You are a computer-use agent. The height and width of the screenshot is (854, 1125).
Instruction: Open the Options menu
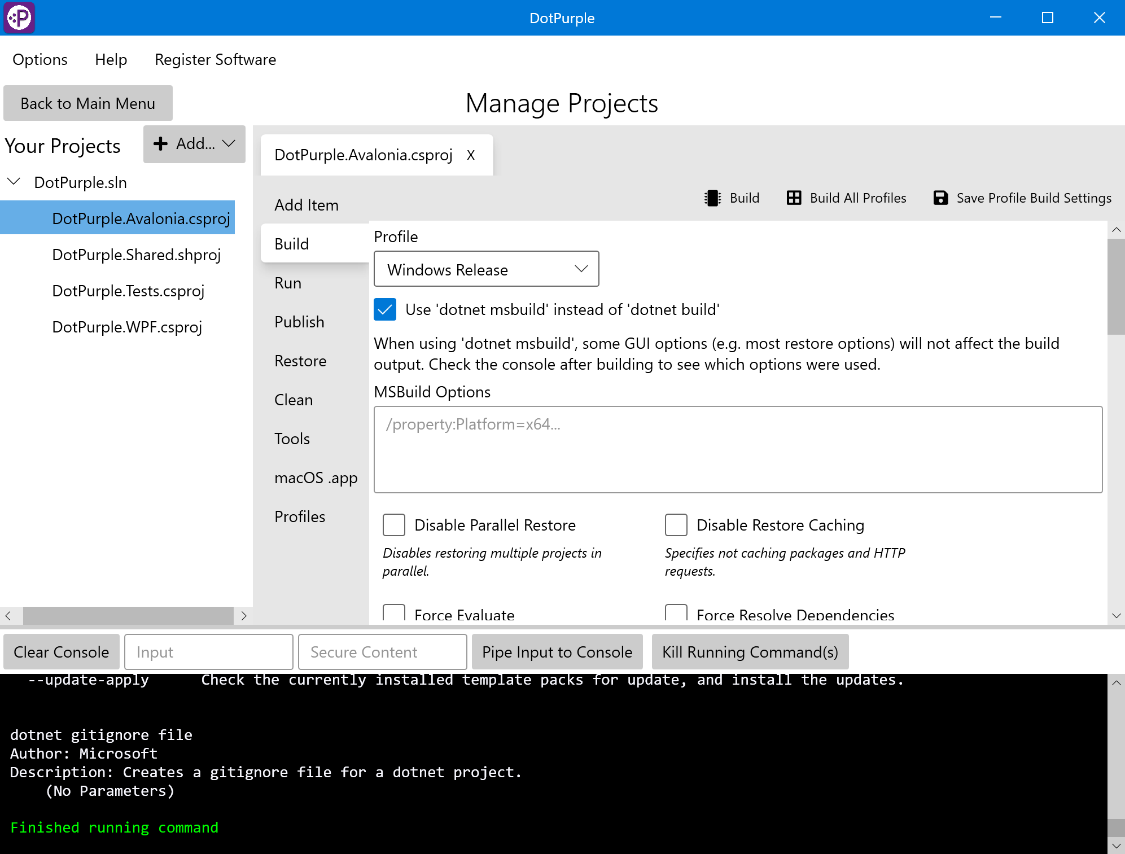click(40, 60)
